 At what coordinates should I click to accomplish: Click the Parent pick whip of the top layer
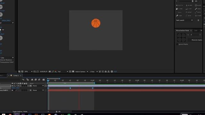[30, 86]
